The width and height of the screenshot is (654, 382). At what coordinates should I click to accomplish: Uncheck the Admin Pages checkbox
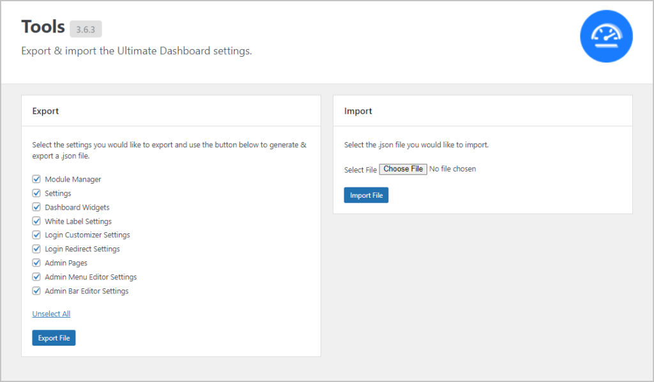pos(36,263)
